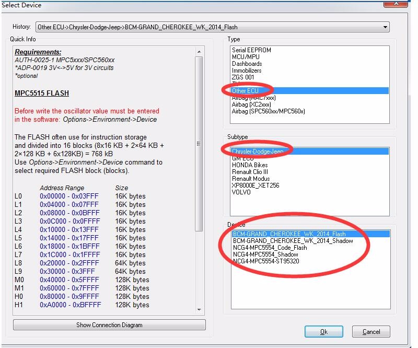This screenshot has height=348, width=418.
Task: Click AUTH-0025-1 MPC5xxx/SPC560xx requirement line
Action: [x=64, y=60]
